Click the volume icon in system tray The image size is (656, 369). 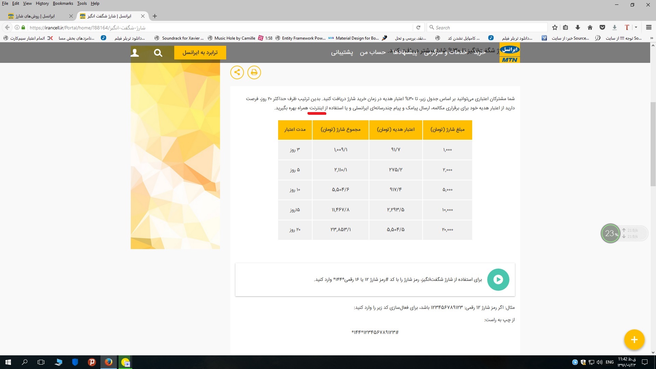pyautogui.click(x=600, y=362)
